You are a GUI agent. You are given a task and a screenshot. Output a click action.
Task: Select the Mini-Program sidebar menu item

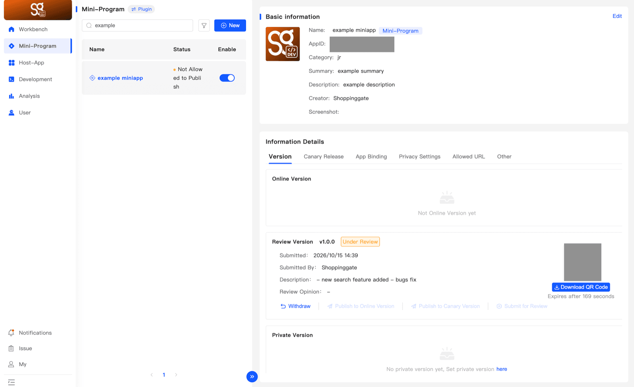(38, 46)
